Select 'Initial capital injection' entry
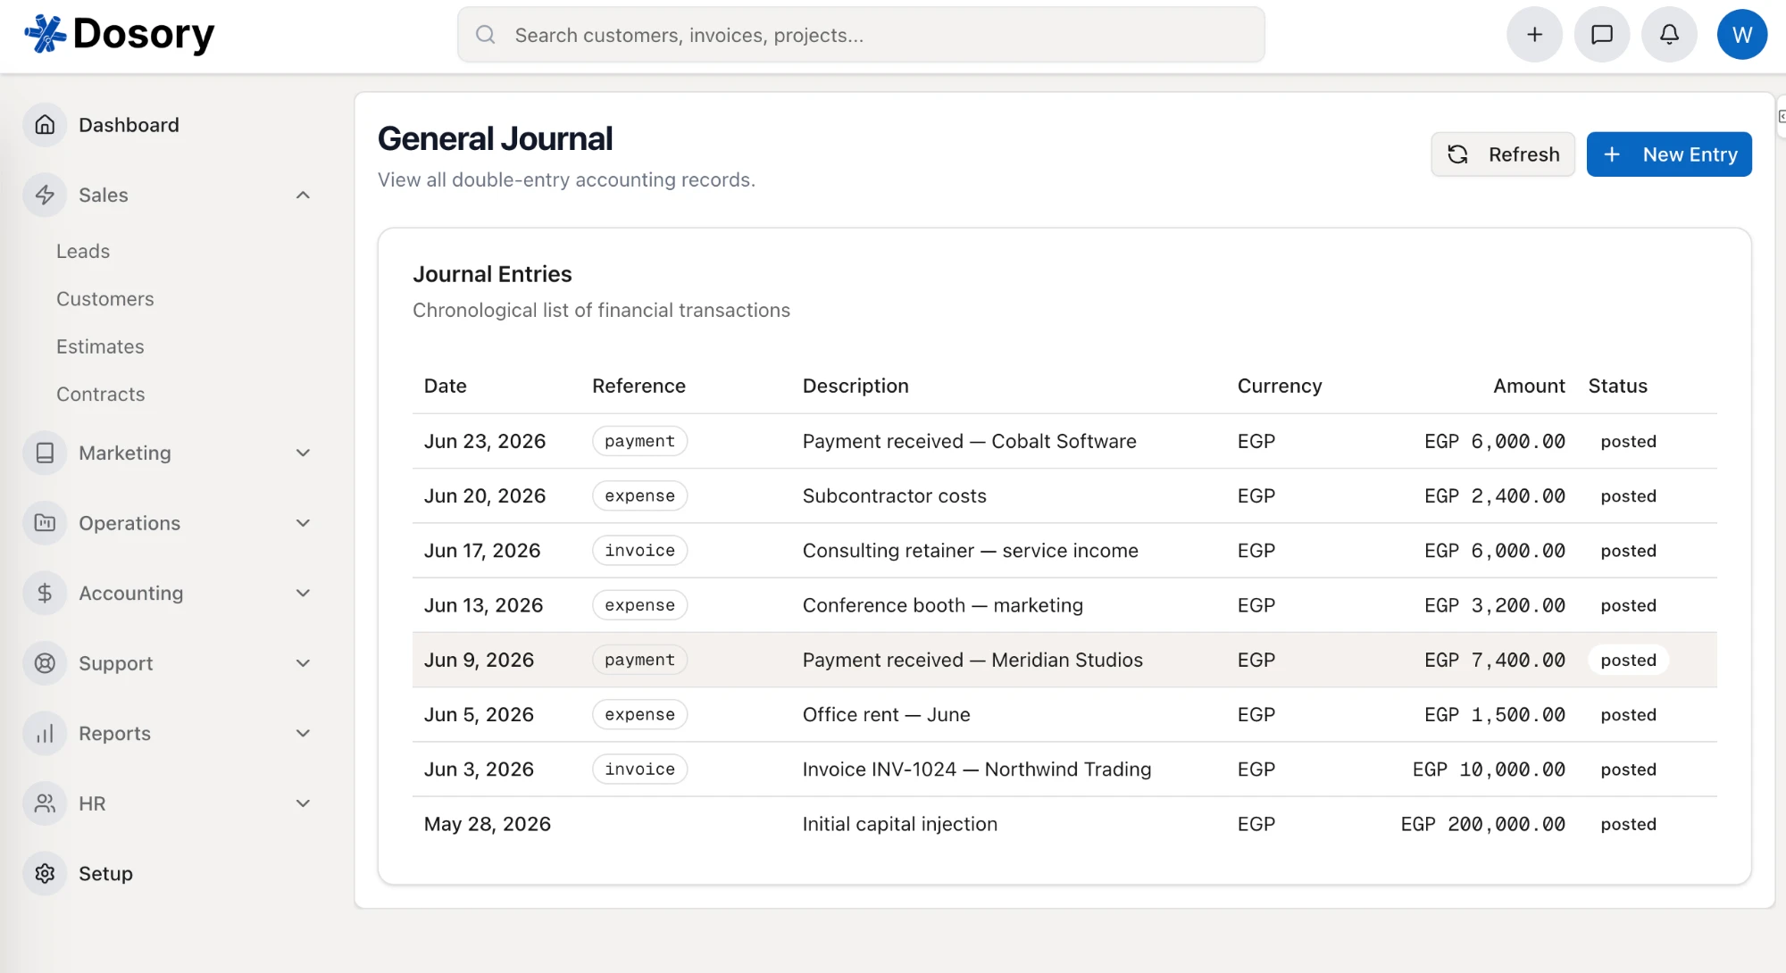The width and height of the screenshot is (1786, 973). [899, 824]
